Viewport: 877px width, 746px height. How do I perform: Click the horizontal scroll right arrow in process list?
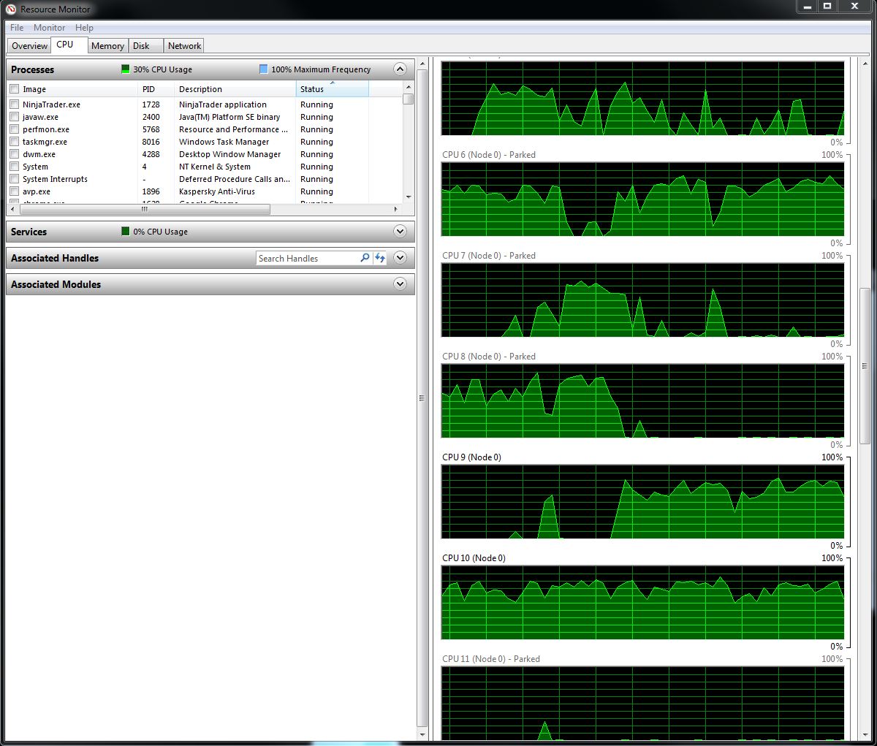click(x=396, y=209)
